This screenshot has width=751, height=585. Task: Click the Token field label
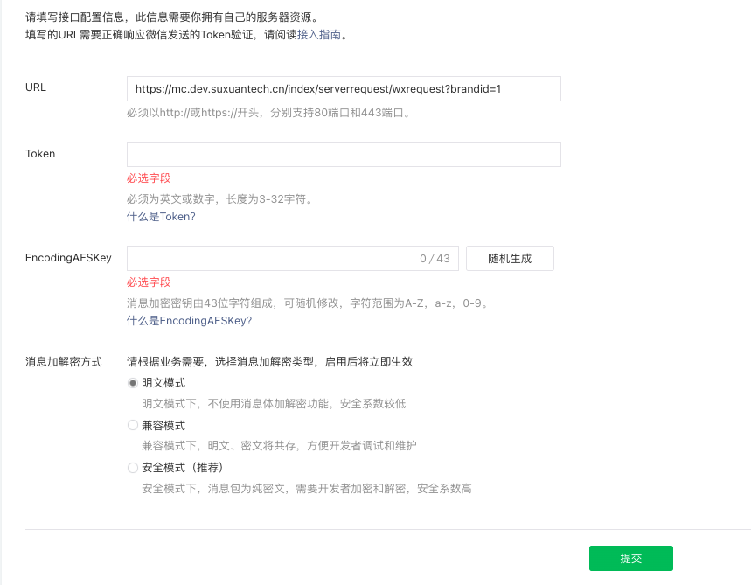[40, 154]
